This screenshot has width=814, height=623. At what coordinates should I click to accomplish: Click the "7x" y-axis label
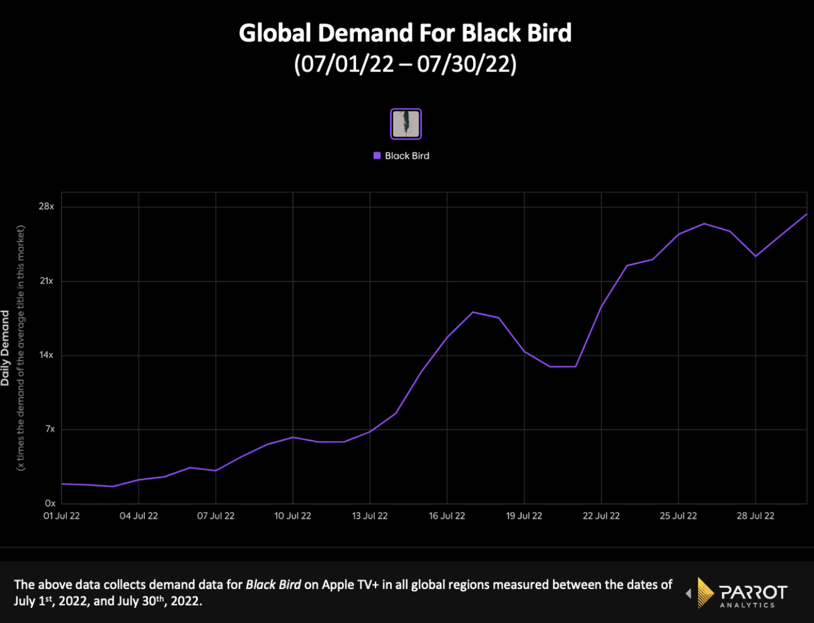[x=50, y=429]
